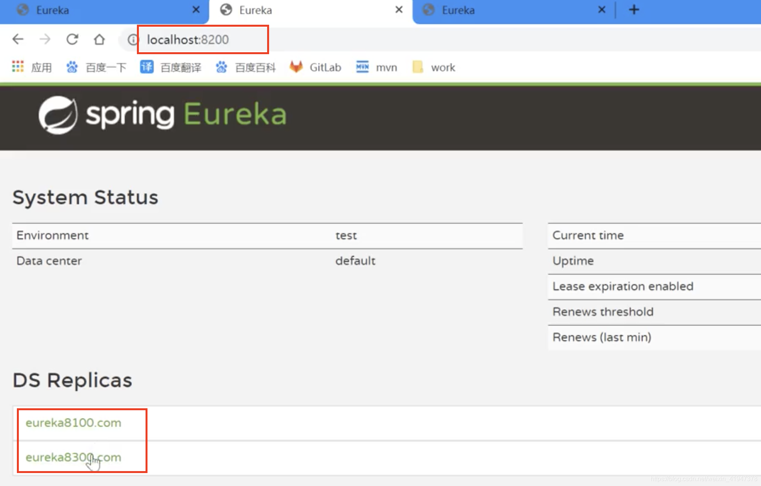Image resolution: width=761 pixels, height=486 pixels.
Task: Click the globe favicon on active tab
Action: [226, 10]
